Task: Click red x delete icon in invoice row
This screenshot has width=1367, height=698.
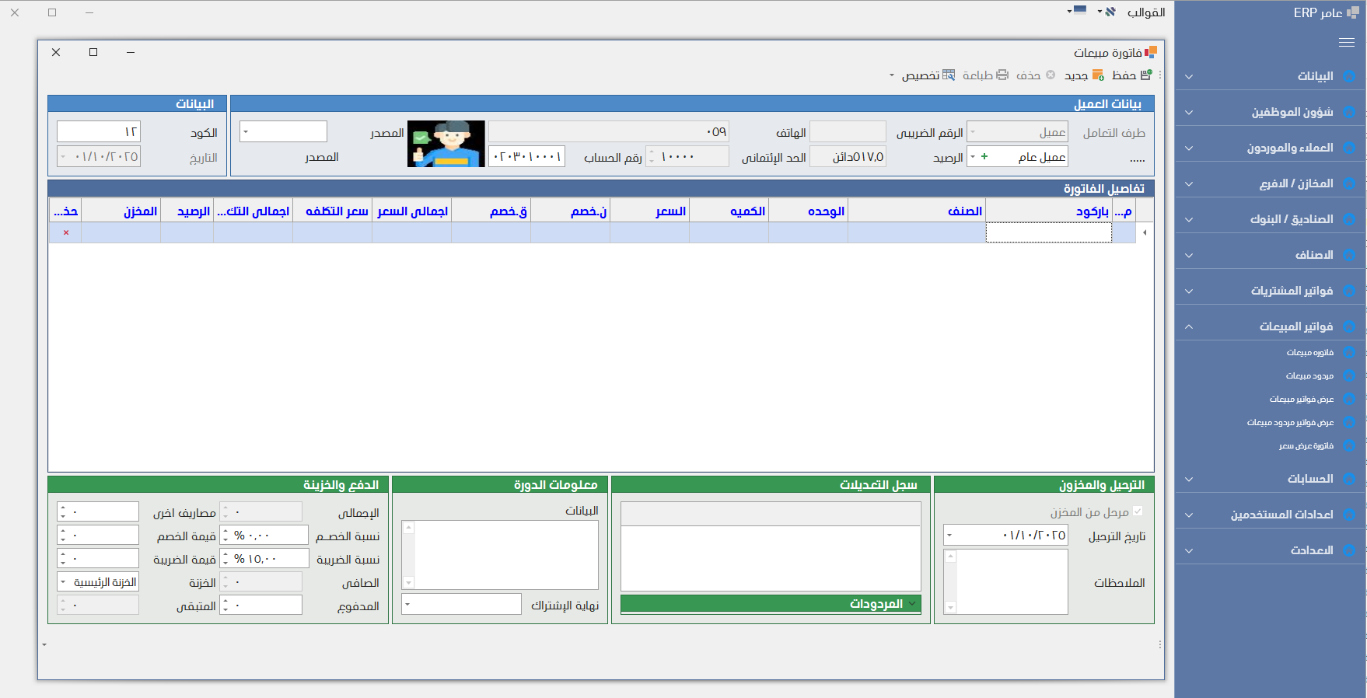Action: [66, 232]
